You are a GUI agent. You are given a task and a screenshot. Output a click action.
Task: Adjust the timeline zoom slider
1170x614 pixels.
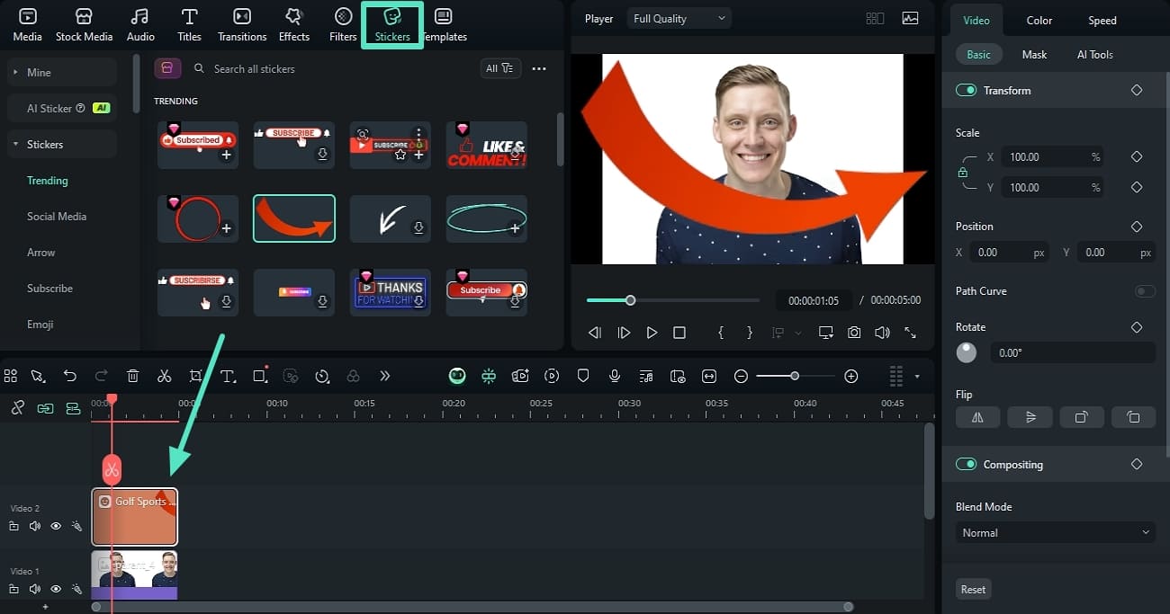pyautogui.click(x=796, y=376)
